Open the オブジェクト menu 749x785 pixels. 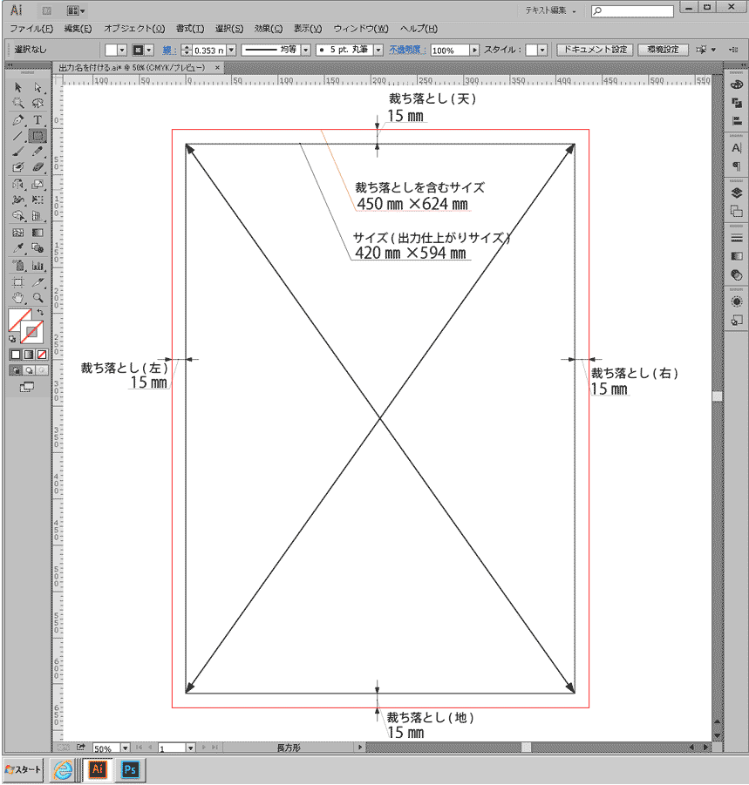click(x=133, y=29)
